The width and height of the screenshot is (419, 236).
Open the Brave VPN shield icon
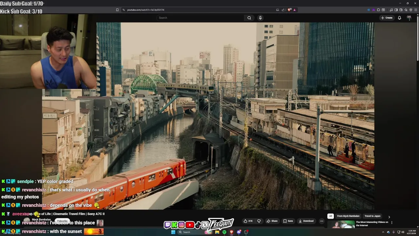411,10
